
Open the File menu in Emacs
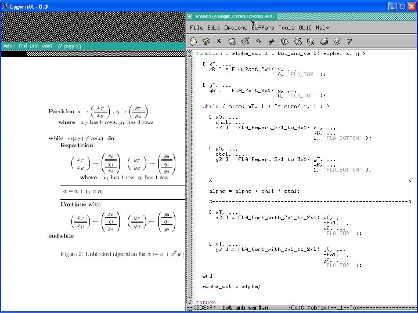click(196, 28)
